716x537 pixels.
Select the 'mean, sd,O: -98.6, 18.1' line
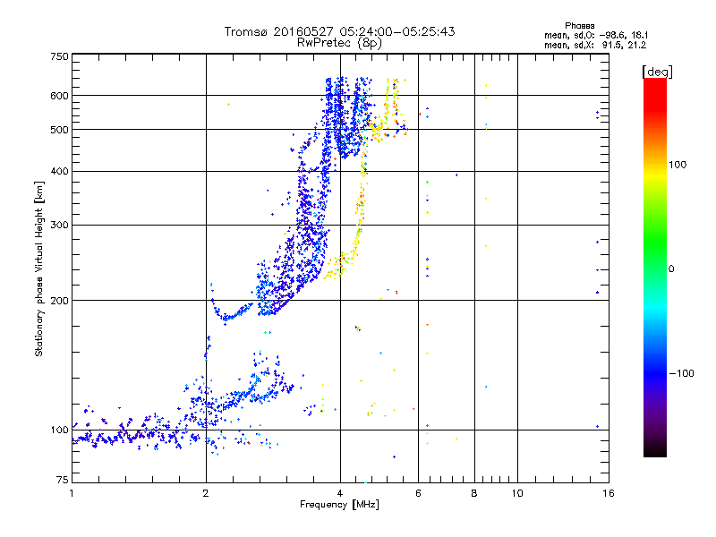596,35
